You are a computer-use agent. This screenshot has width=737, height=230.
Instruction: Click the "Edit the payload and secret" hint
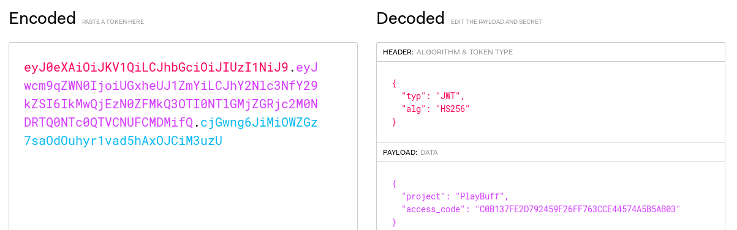[x=496, y=21]
